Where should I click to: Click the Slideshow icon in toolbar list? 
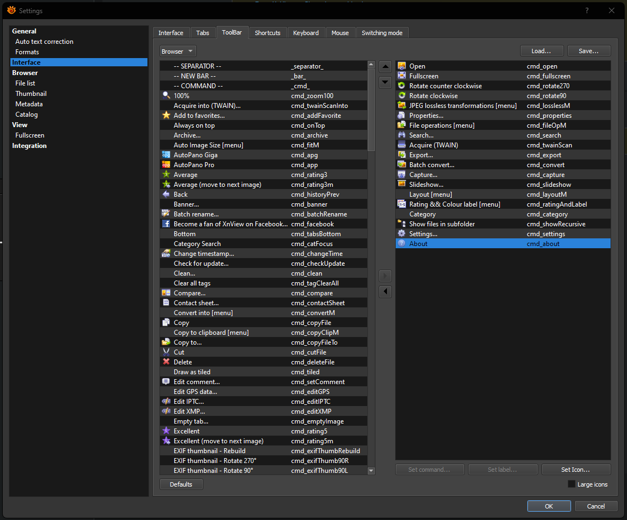pyautogui.click(x=402, y=184)
